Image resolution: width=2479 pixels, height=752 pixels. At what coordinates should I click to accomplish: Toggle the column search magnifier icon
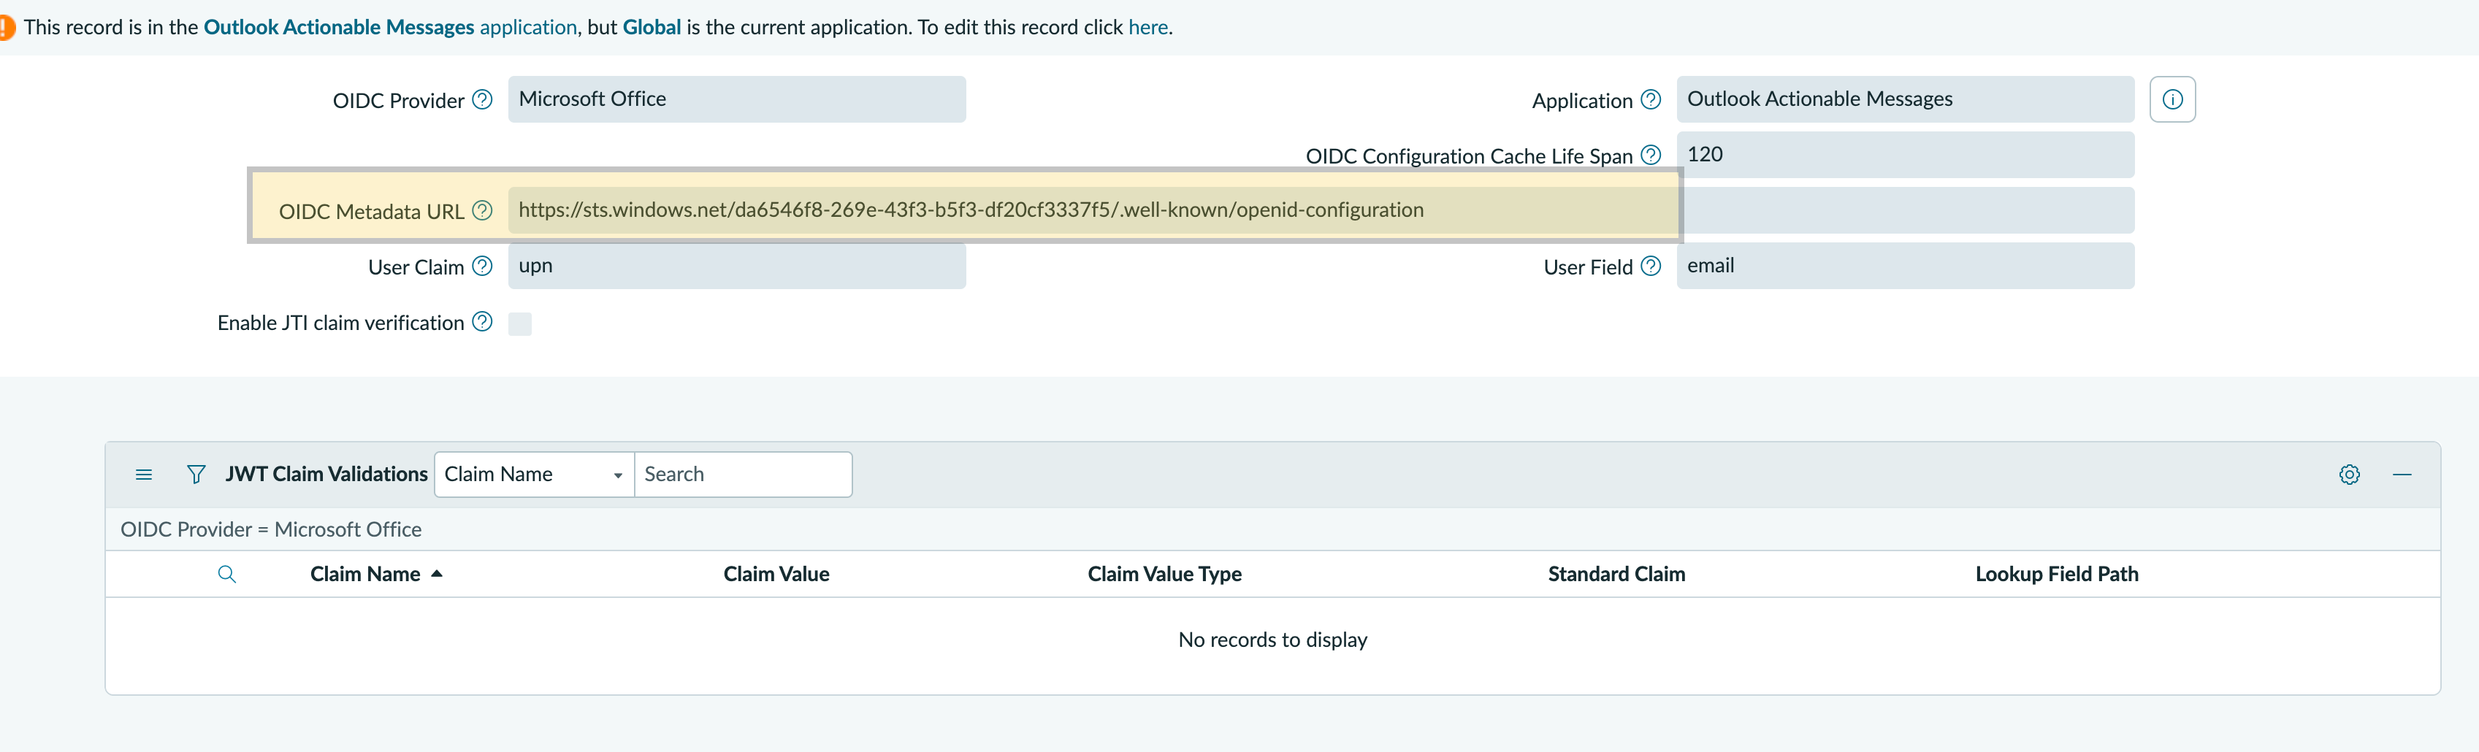coord(227,575)
